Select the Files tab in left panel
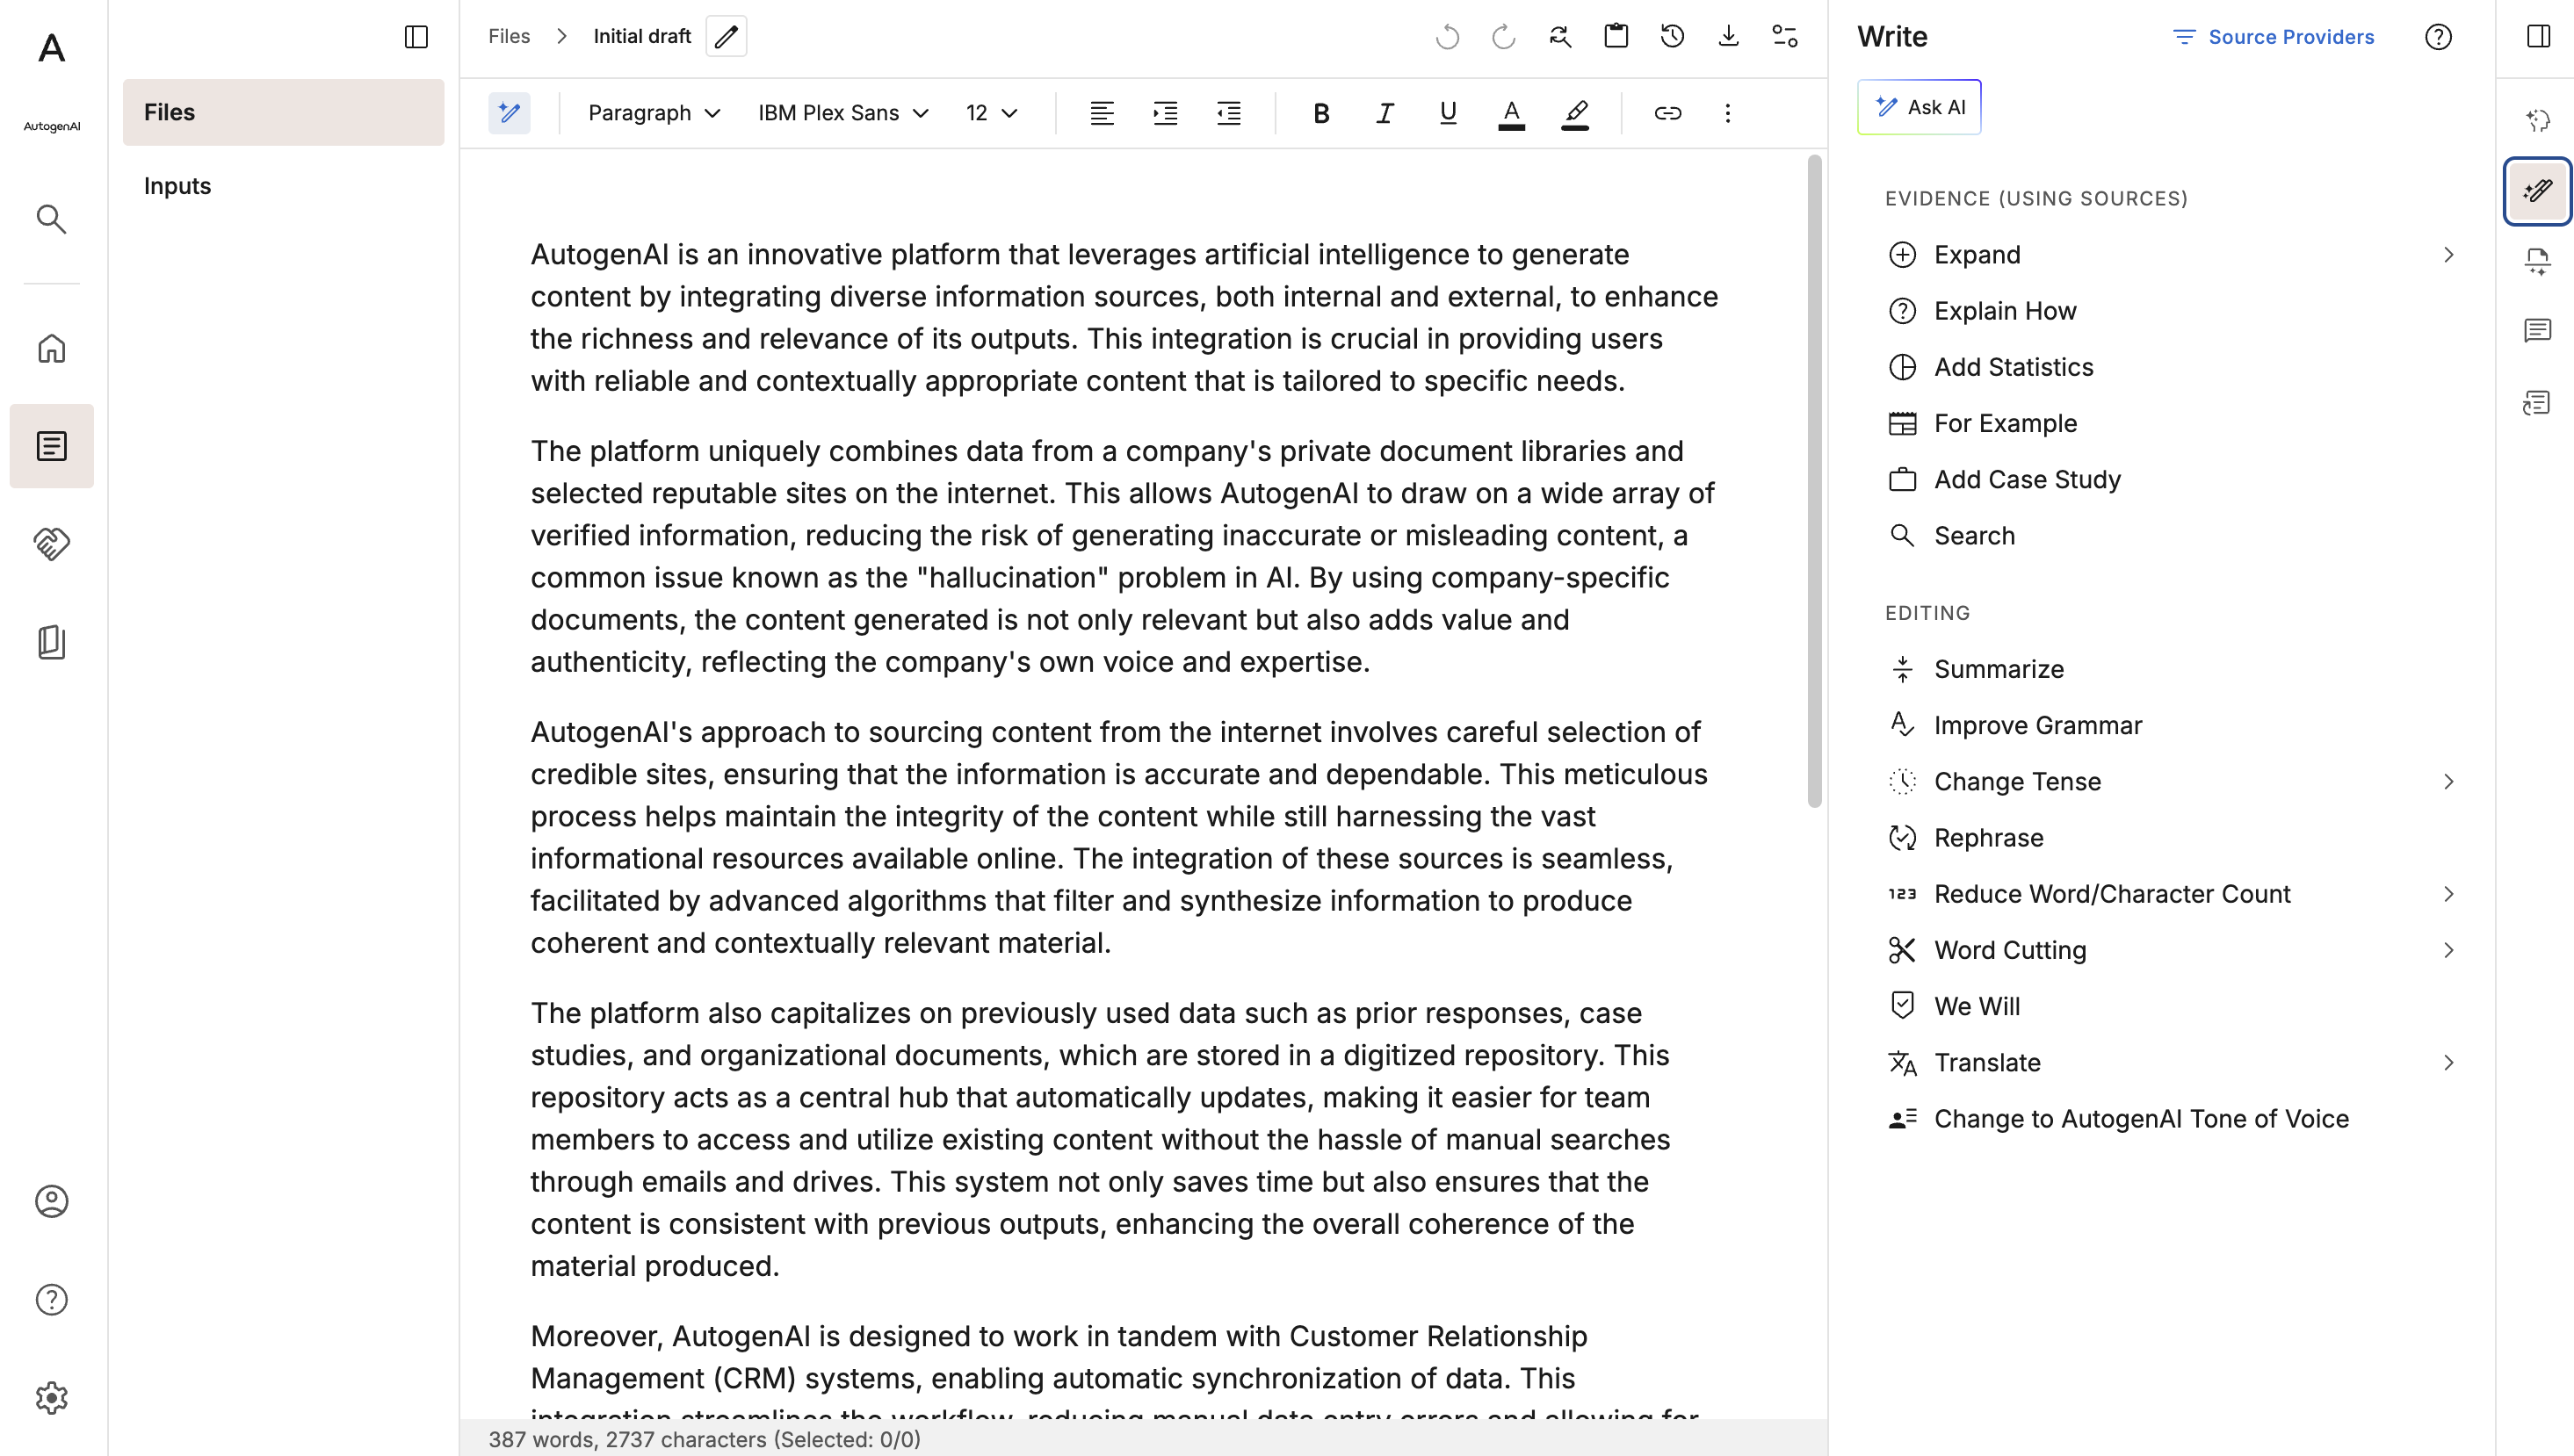Image resolution: width=2574 pixels, height=1456 pixels. [283, 112]
